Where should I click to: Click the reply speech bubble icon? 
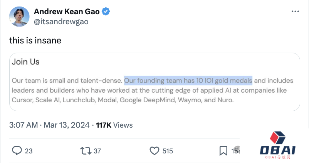[x=17, y=151]
